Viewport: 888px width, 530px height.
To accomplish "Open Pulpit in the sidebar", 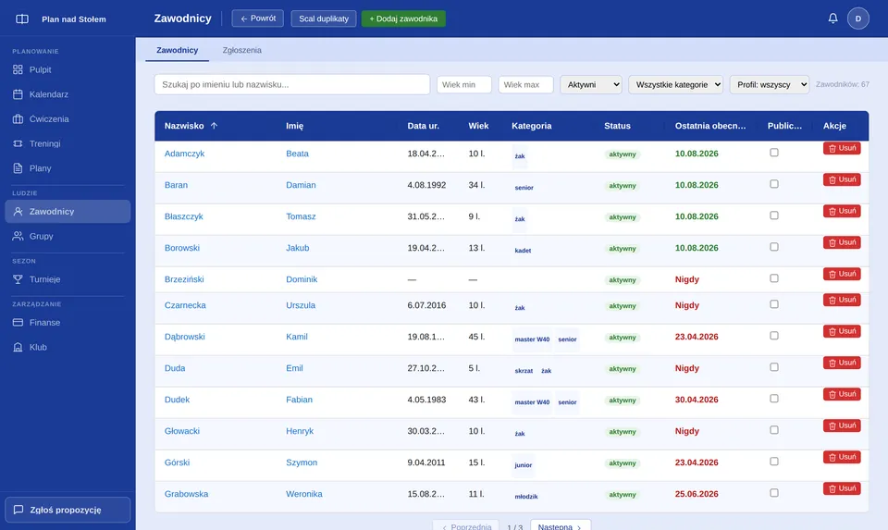I will coord(68,69).
